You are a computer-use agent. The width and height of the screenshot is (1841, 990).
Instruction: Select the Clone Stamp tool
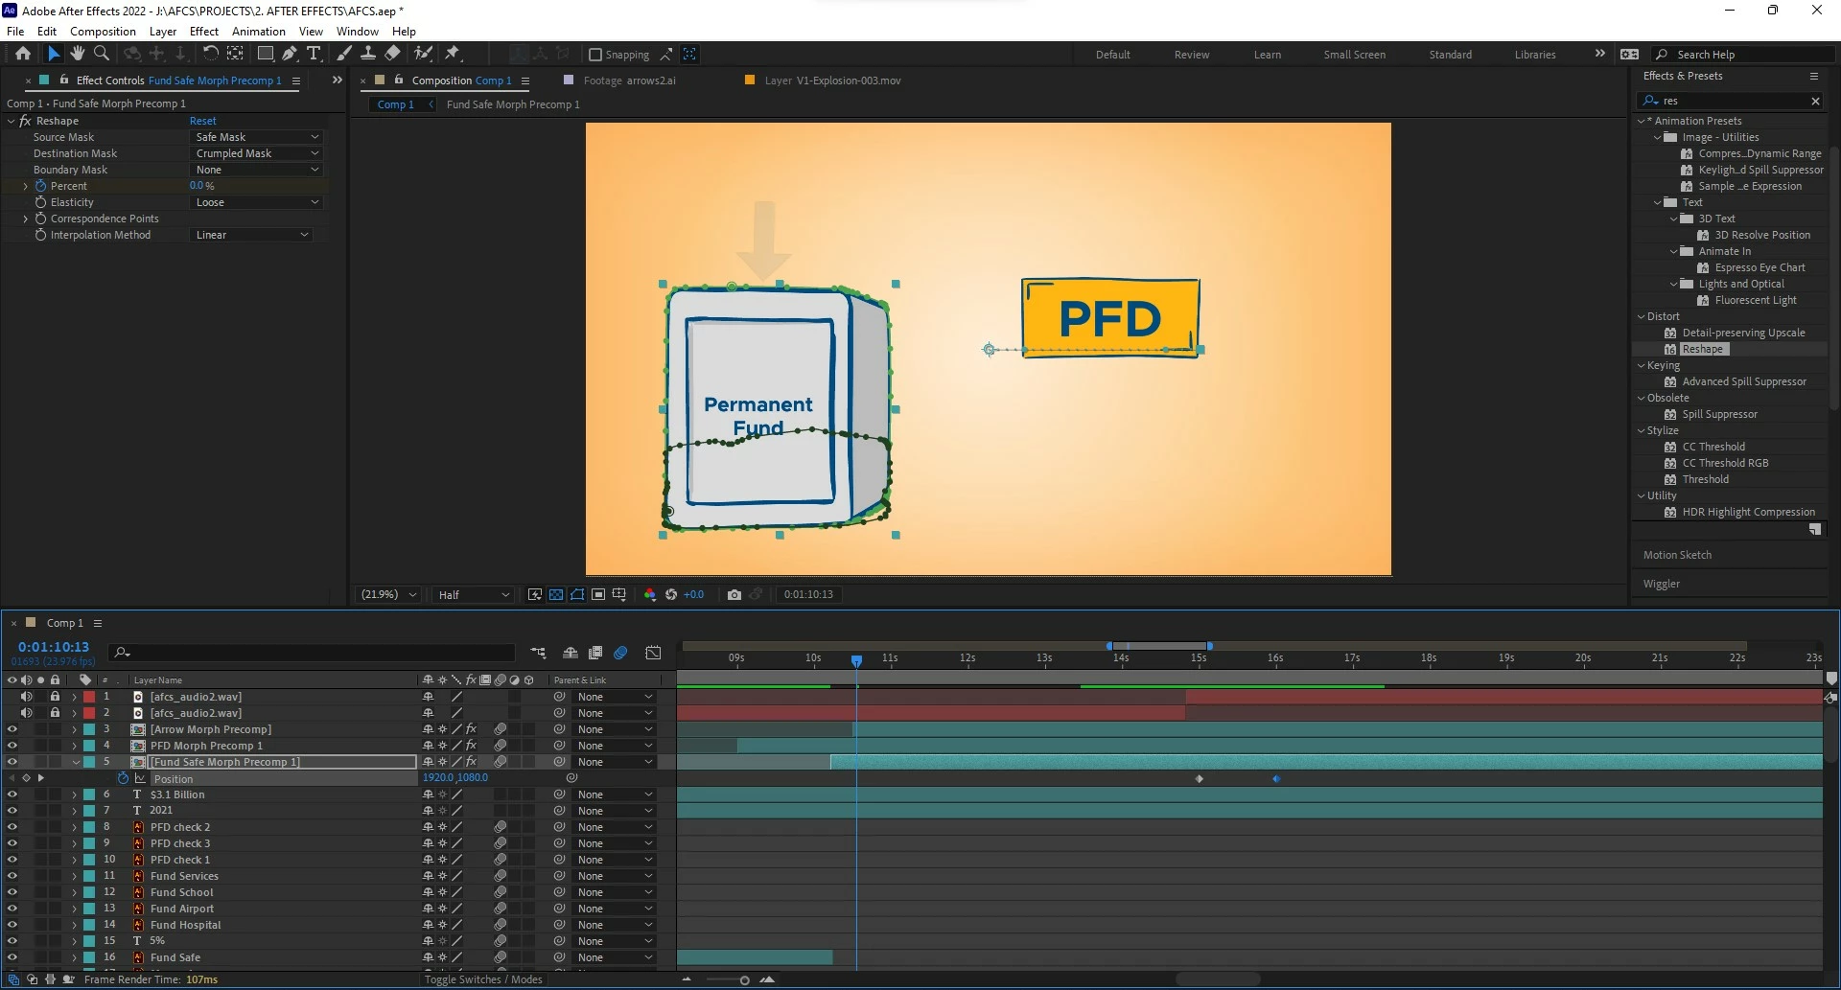click(x=368, y=54)
